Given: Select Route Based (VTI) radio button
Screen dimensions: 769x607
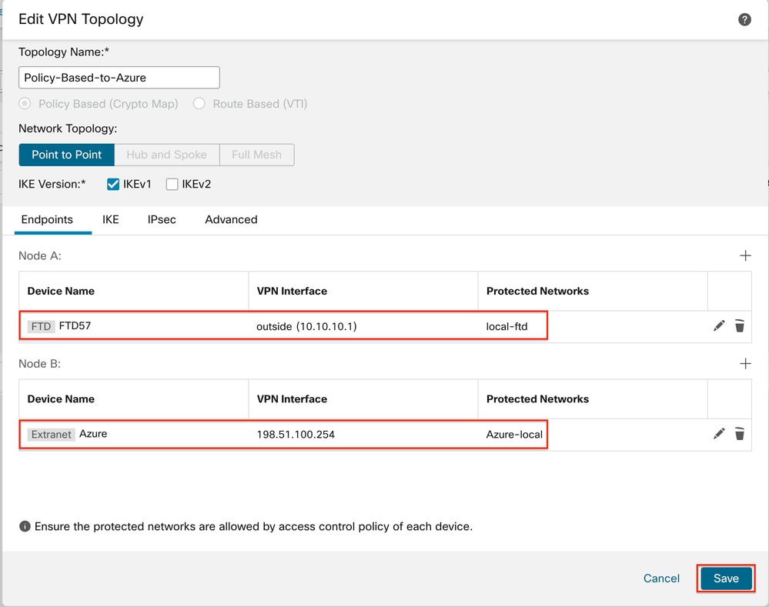Looking at the screenshot, I should pyautogui.click(x=199, y=104).
